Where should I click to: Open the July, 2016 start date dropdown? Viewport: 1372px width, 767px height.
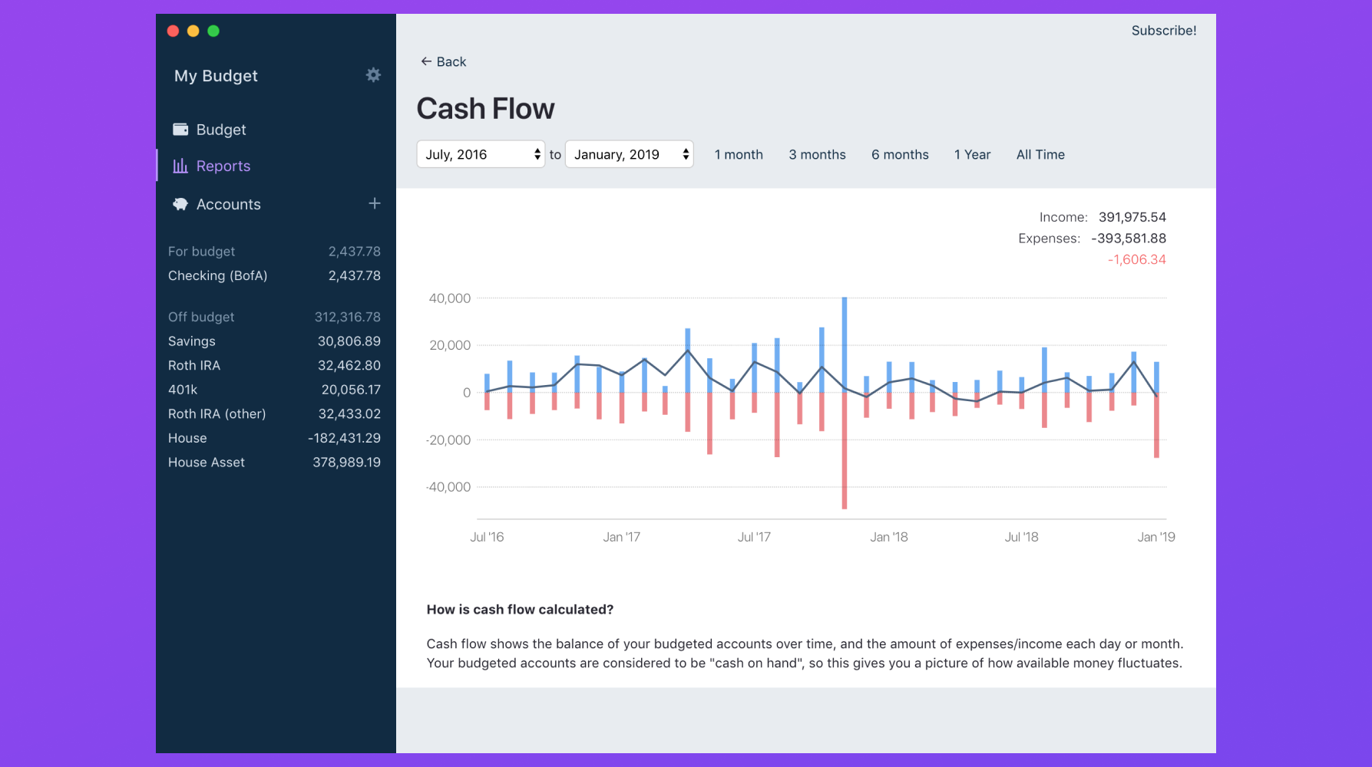point(481,154)
